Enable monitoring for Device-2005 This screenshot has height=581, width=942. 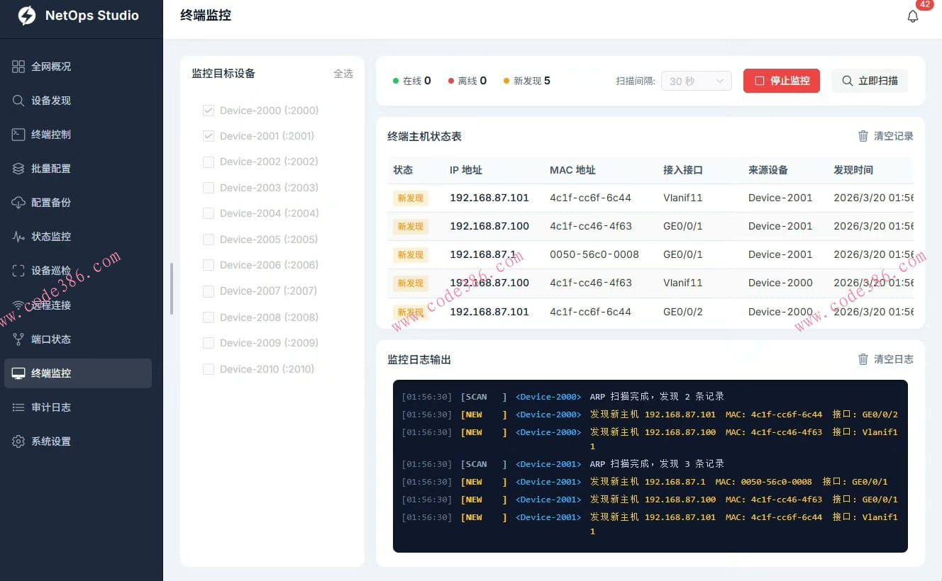click(209, 239)
